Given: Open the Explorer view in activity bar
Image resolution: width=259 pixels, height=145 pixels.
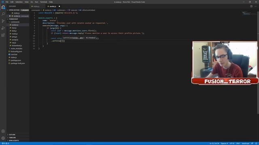Looking at the screenshot, I should pyautogui.click(x=3, y=7).
